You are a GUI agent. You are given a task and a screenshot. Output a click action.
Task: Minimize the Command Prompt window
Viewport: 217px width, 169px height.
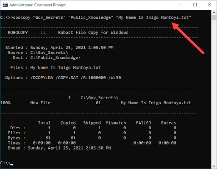(x=181, y=5)
